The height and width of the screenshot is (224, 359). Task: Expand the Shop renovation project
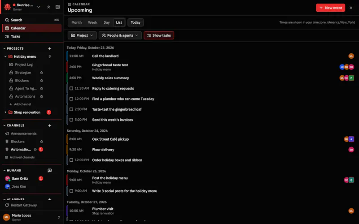pos(5,112)
